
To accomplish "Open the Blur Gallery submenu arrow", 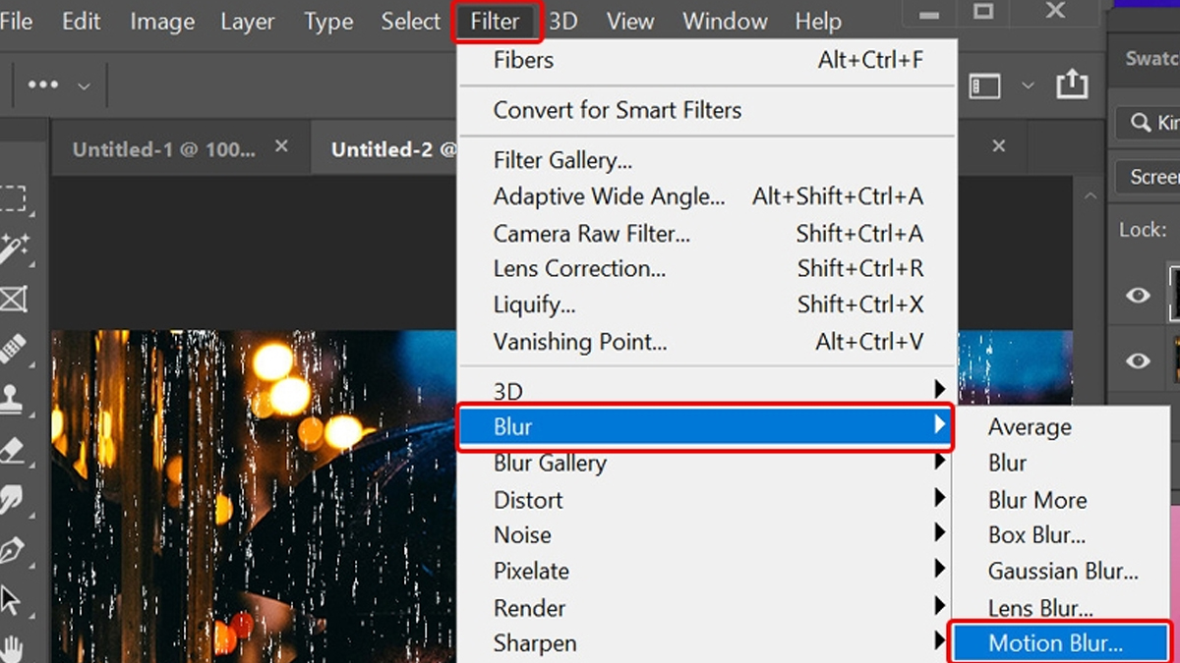I will pyautogui.click(x=940, y=463).
